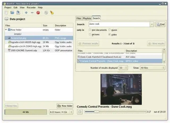
Task: Open the search history dropdown arrow
Action: [x=152, y=24]
